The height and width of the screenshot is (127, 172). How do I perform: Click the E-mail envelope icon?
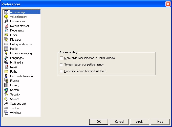click(6, 35)
